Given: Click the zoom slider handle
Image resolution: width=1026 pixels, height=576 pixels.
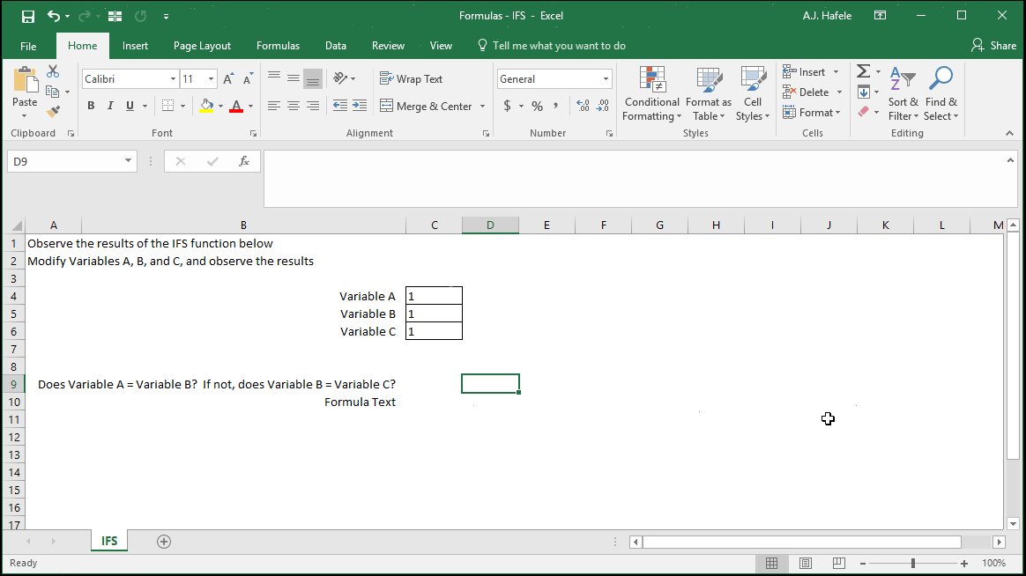Looking at the screenshot, I should 913,563.
